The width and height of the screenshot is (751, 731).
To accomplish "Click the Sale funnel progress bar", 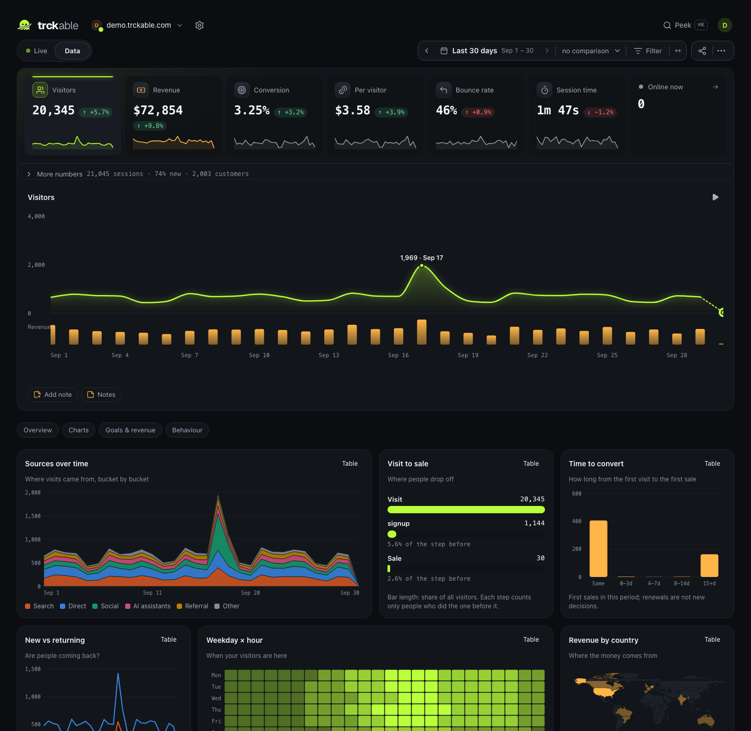I will pyautogui.click(x=466, y=569).
